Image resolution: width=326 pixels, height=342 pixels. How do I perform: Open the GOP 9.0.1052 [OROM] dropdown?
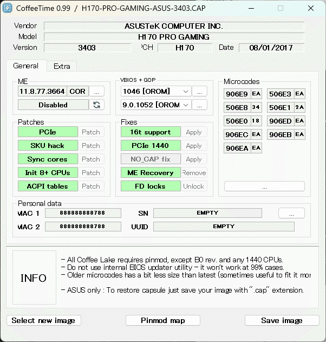point(156,105)
